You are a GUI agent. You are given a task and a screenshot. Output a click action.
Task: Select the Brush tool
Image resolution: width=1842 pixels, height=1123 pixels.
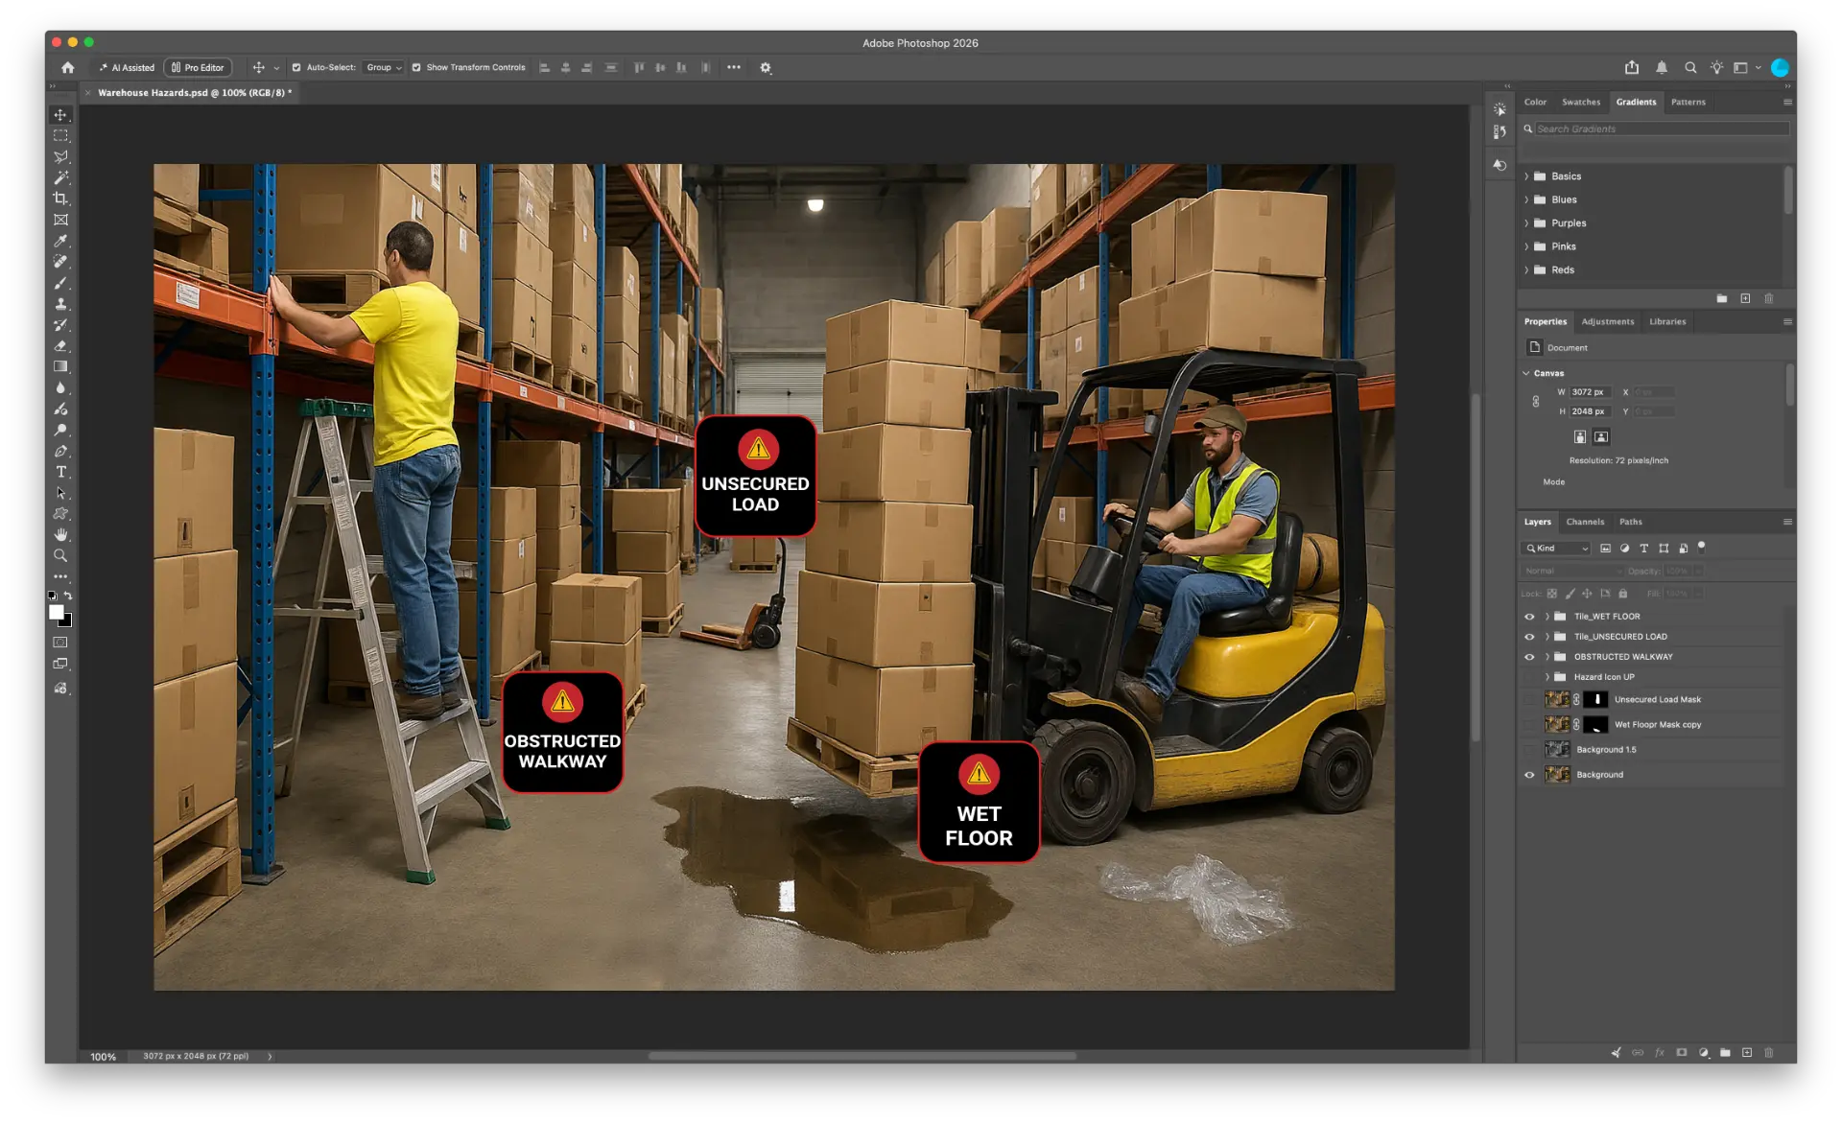tap(60, 283)
